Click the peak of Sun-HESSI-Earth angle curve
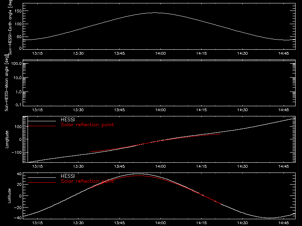This screenshot has height=226, width=302. pos(155,13)
